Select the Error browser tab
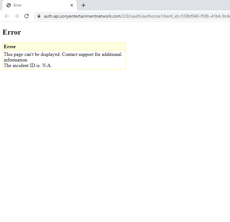230x222 pixels. click(40, 5)
